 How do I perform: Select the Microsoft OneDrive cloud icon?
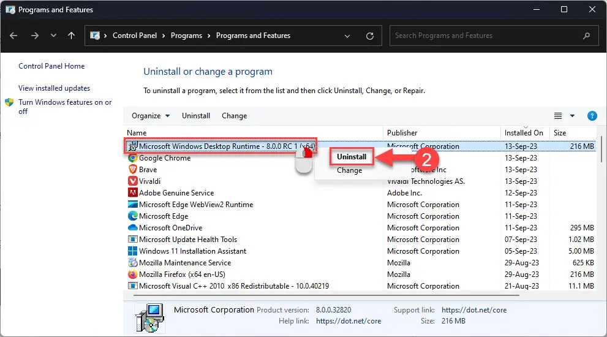(133, 228)
